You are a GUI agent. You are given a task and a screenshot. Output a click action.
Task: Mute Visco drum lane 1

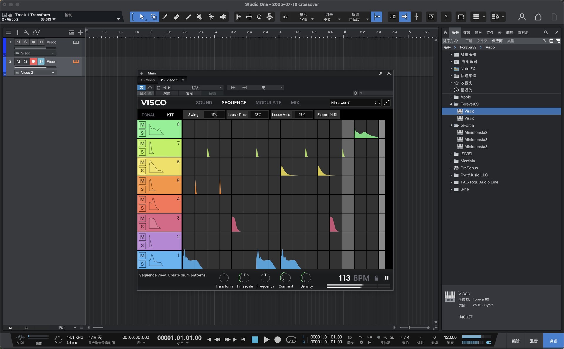pyautogui.click(x=142, y=256)
